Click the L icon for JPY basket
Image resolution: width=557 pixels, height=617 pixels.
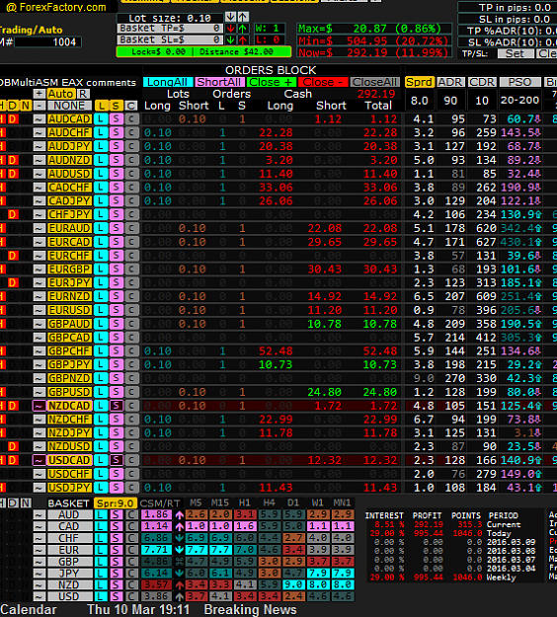coord(101,574)
